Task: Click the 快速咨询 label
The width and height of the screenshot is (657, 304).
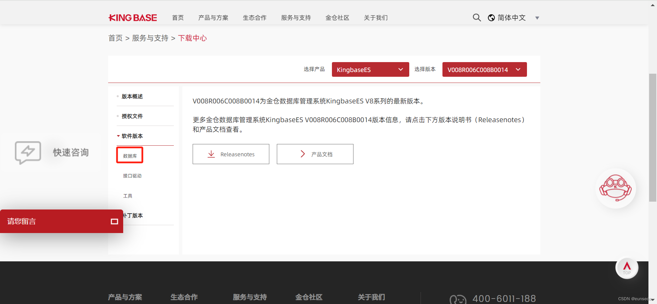Action: pyautogui.click(x=71, y=153)
